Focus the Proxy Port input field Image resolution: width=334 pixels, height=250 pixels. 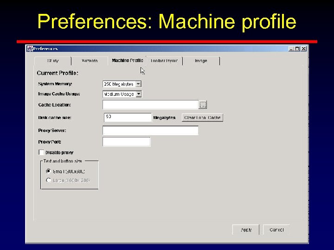pos(127,142)
